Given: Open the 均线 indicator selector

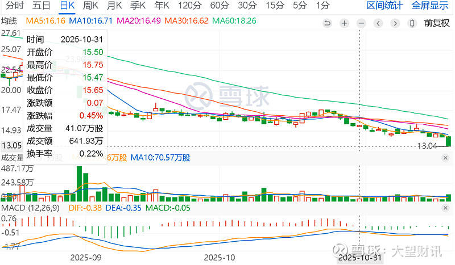Looking at the screenshot, I should pyautogui.click(x=9, y=21).
